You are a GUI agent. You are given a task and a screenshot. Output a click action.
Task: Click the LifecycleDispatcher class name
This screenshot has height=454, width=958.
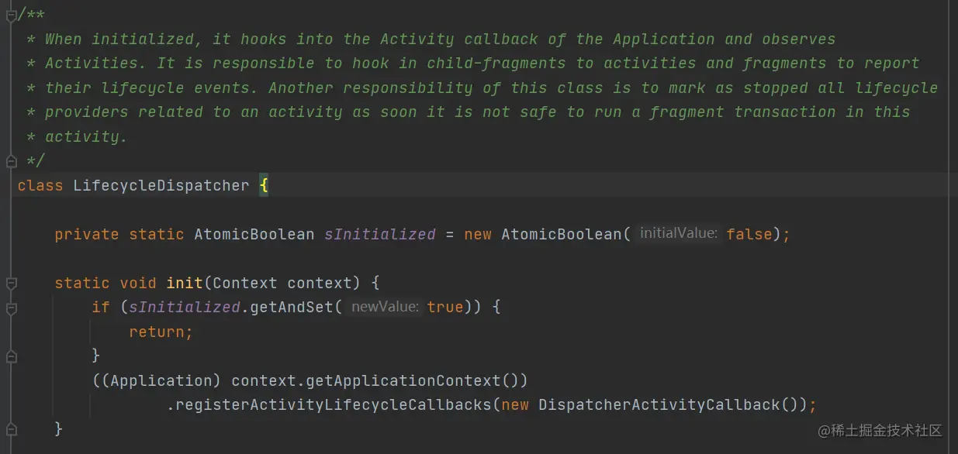point(161,186)
